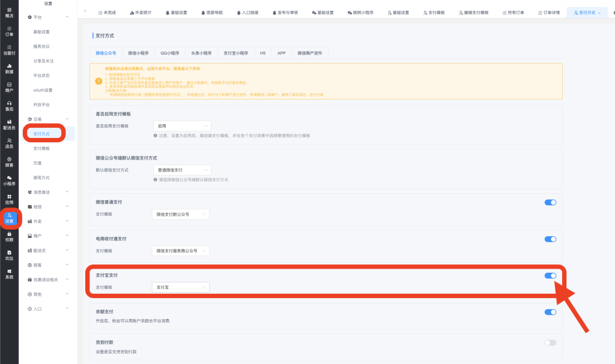This screenshot has width=615, height=364.
Task: Open the 是否启用支付模板 dropdown showing 启用
Action: (181, 126)
